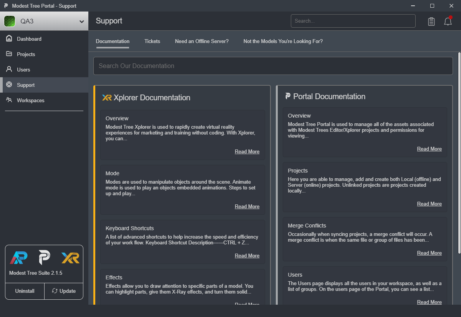Click the Support lifebuoy icon

[9, 85]
